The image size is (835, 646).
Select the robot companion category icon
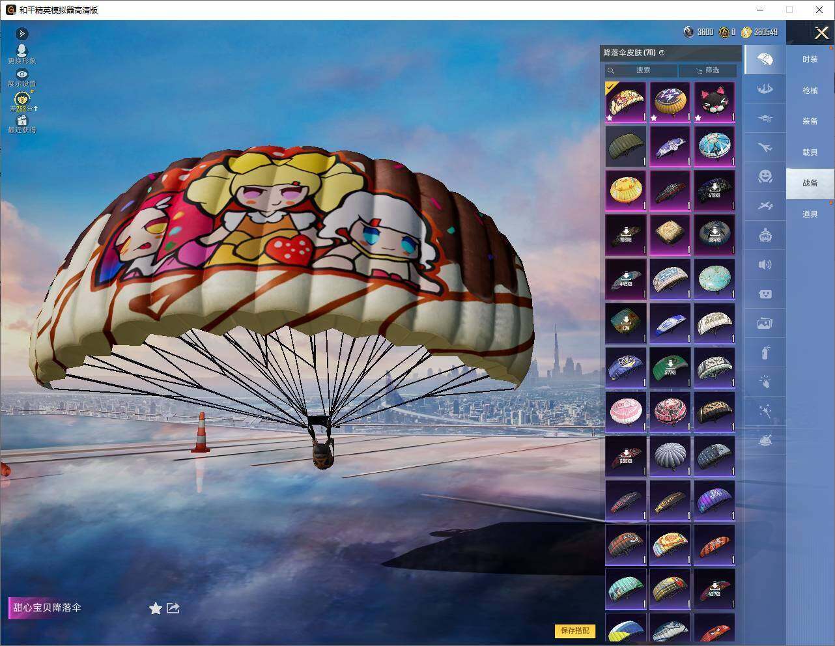[765, 235]
